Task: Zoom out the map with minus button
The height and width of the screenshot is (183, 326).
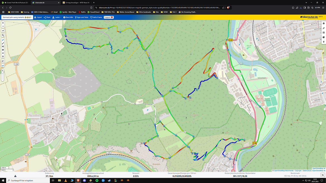Action: point(3,26)
